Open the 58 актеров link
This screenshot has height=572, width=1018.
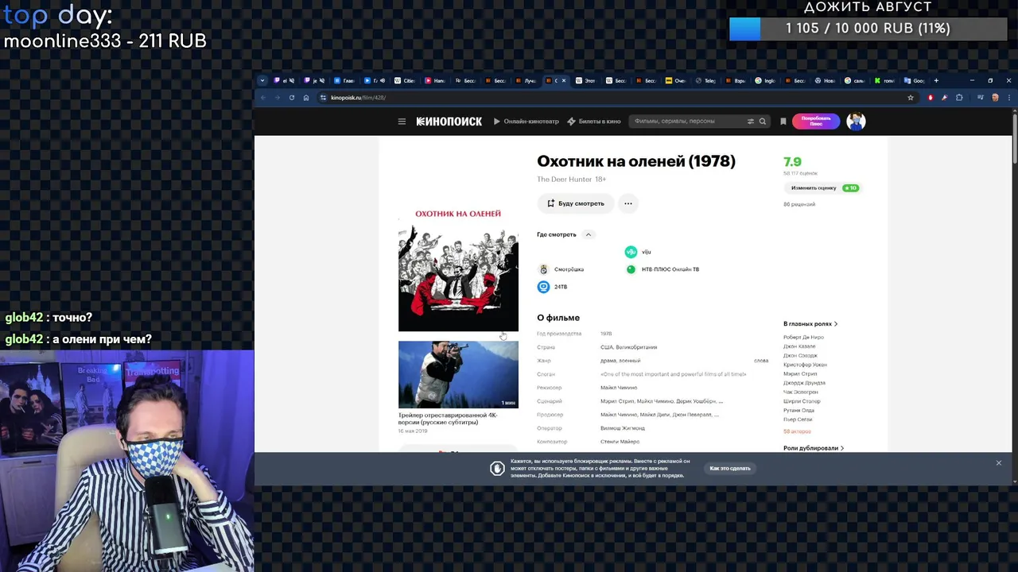797,431
